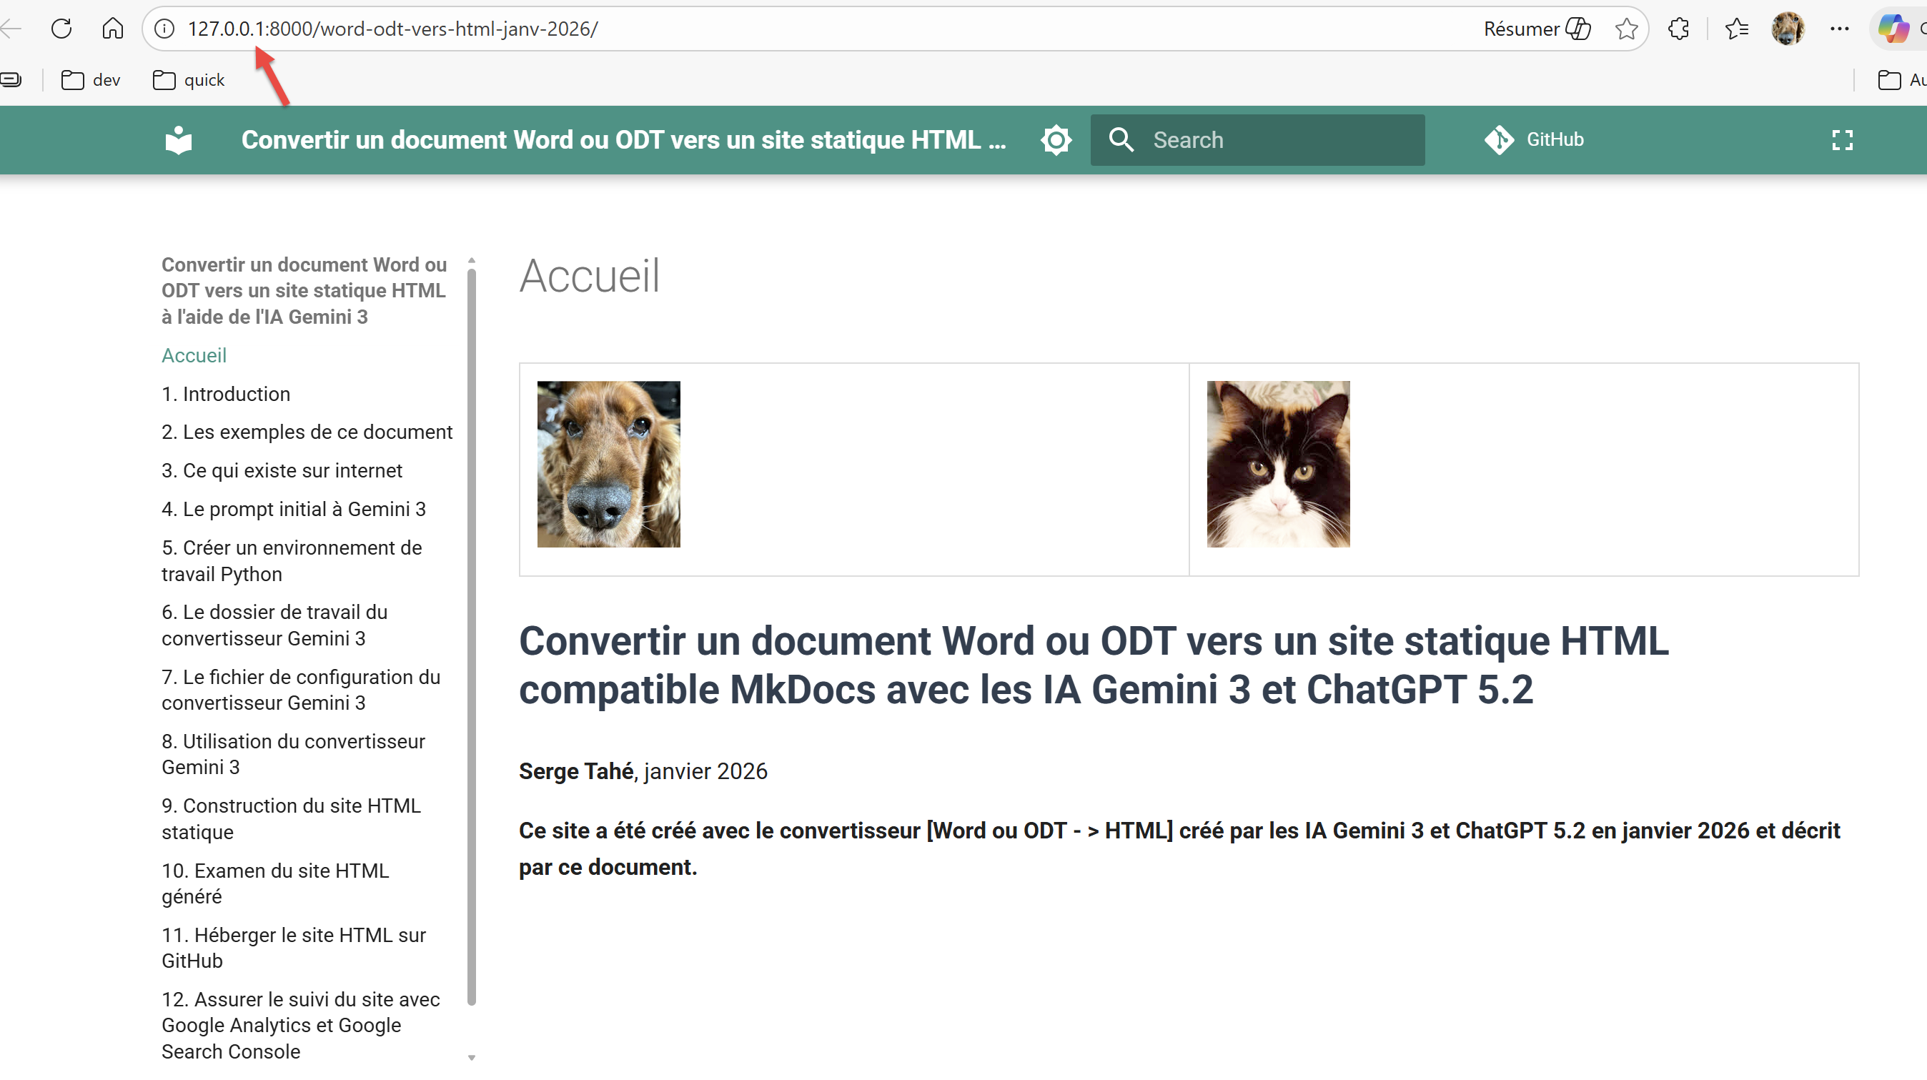Select the Accueil navigation item

click(194, 355)
